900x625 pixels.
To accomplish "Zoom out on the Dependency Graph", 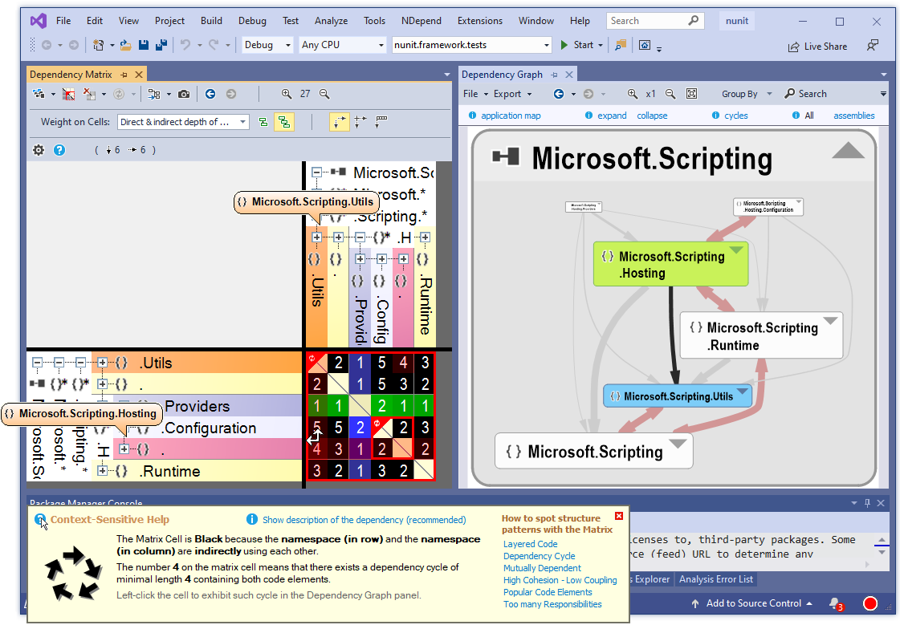I will [x=670, y=94].
